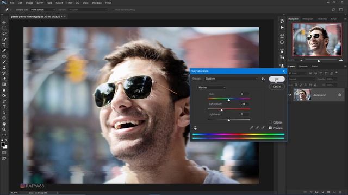
Task: Open the Sample Size dropdown
Action: (43, 10)
